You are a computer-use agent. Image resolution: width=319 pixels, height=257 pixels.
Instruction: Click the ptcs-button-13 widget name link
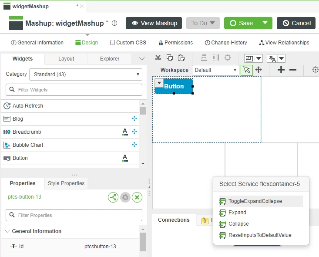point(24,197)
